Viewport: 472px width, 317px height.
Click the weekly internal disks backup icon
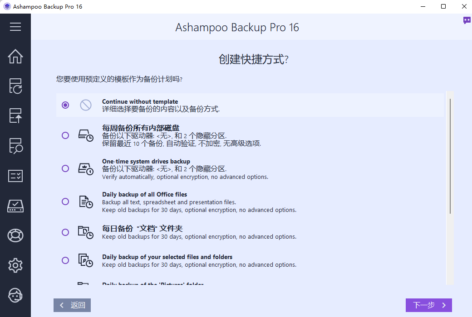coord(86,135)
